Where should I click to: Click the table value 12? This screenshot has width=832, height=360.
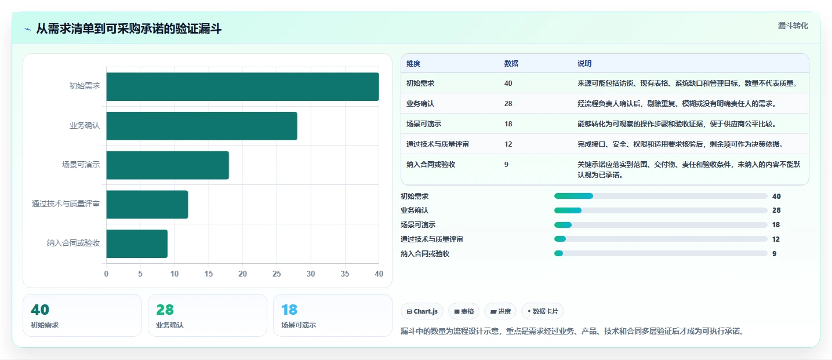pos(508,144)
